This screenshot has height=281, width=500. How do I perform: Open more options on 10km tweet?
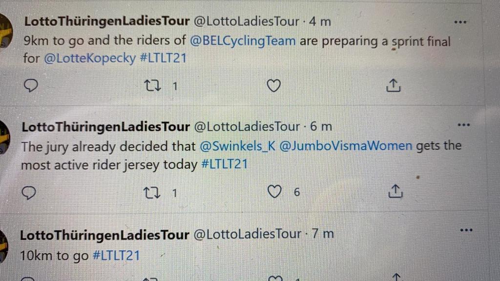coord(466,230)
